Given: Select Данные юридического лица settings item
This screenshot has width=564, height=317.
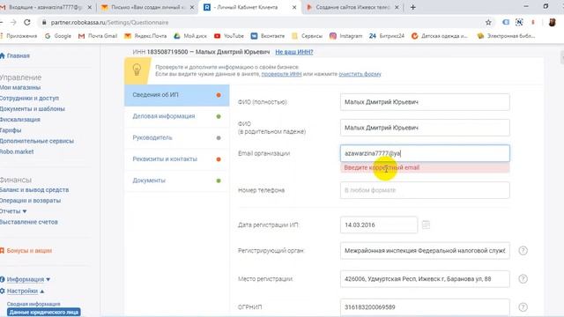Looking at the screenshot, I should coord(44,312).
